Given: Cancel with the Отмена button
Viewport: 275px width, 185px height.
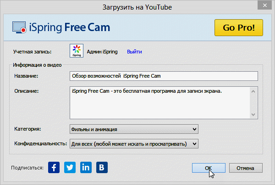Looking at the screenshot, I should 246,168.
